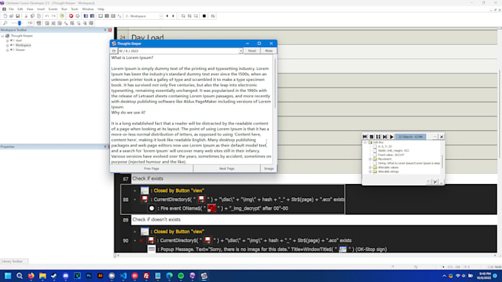The width and height of the screenshot is (502, 282).
Task: Open the Events menu
Action: (x=53, y=10)
